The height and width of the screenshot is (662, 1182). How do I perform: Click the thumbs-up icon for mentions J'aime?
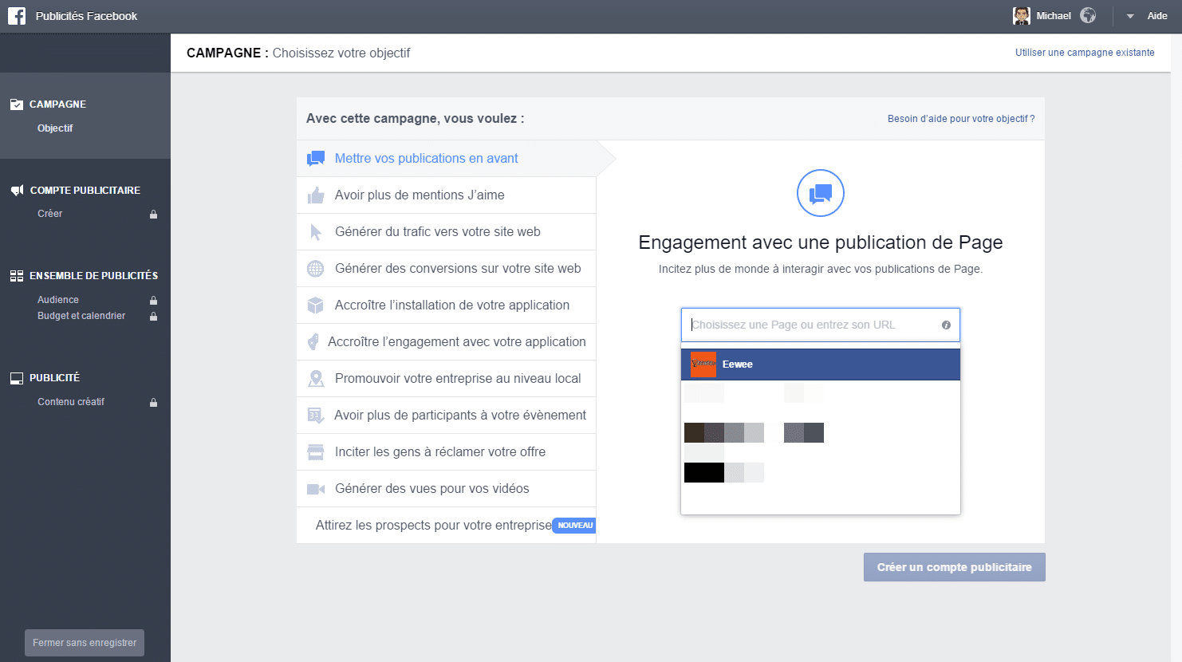point(315,195)
